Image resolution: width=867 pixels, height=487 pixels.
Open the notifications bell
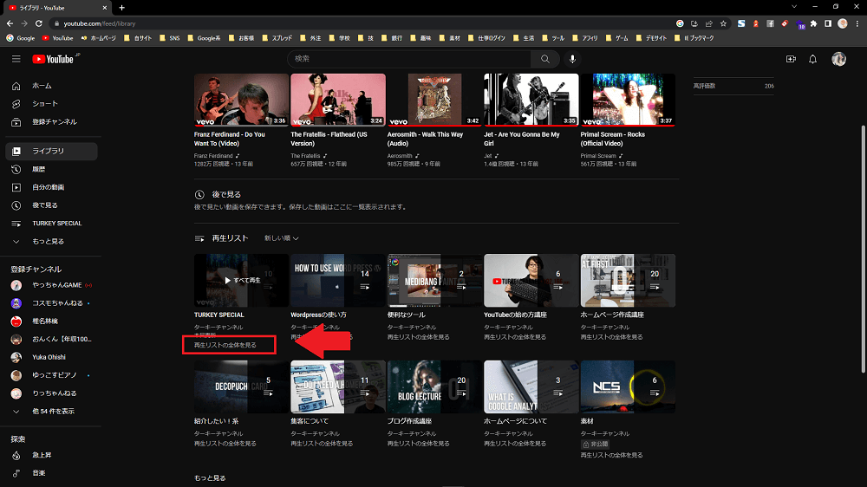813,59
